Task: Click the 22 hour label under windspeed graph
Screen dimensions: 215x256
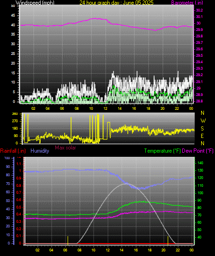Action: click(177, 108)
